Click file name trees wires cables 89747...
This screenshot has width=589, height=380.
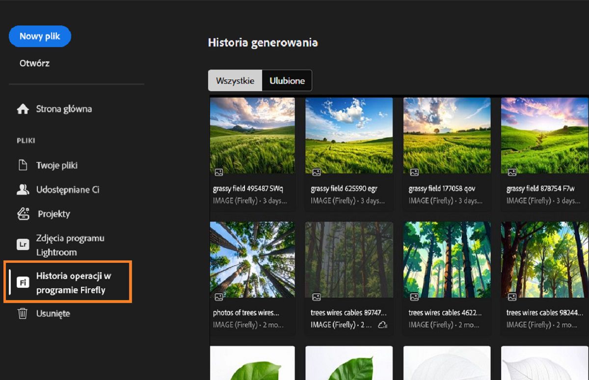coord(348,313)
